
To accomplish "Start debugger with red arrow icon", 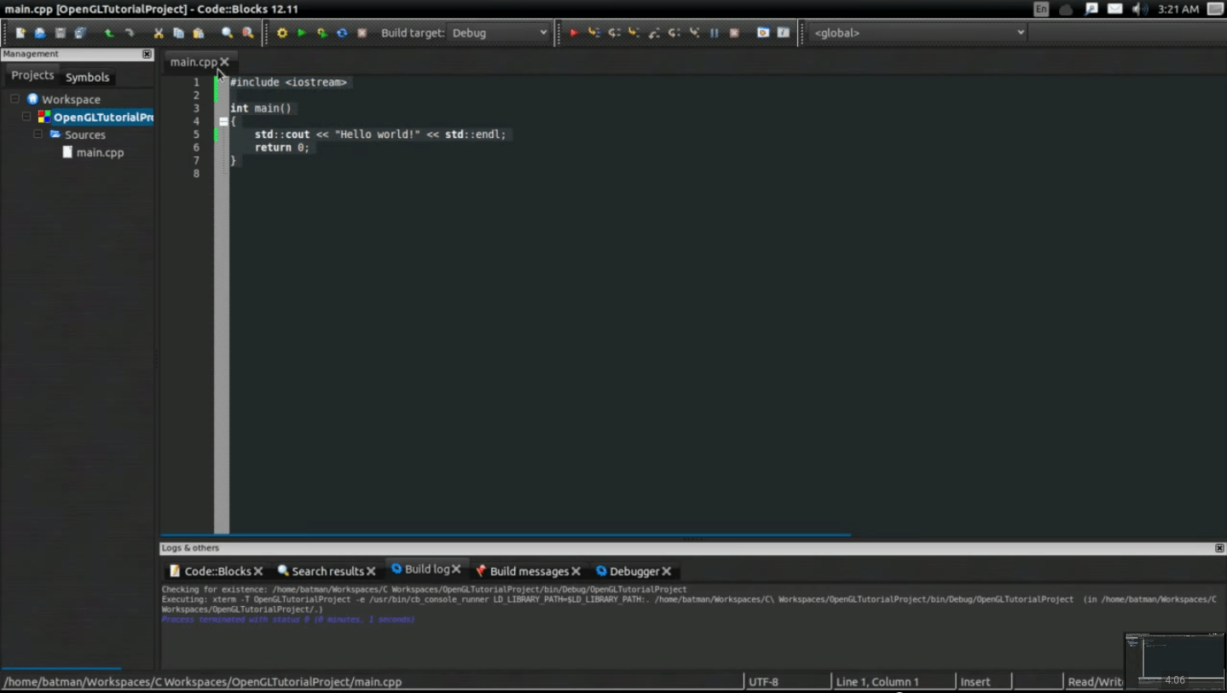I will tap(574, 33).
